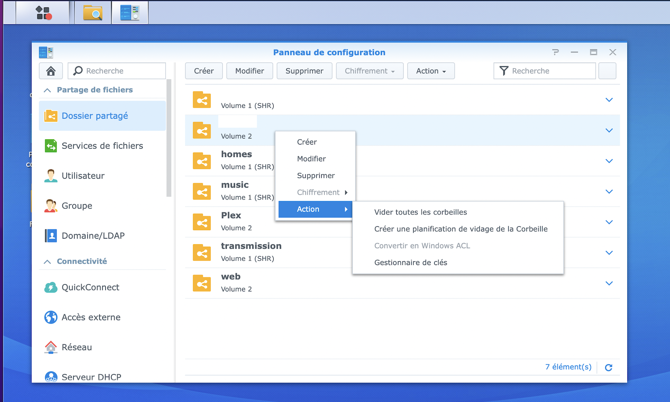Click the Utilisateur sidebar icon
670x402 pixels.
point(51,176)
